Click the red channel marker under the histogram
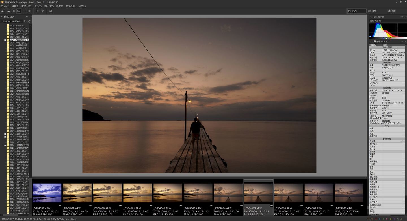 point(390,38)
